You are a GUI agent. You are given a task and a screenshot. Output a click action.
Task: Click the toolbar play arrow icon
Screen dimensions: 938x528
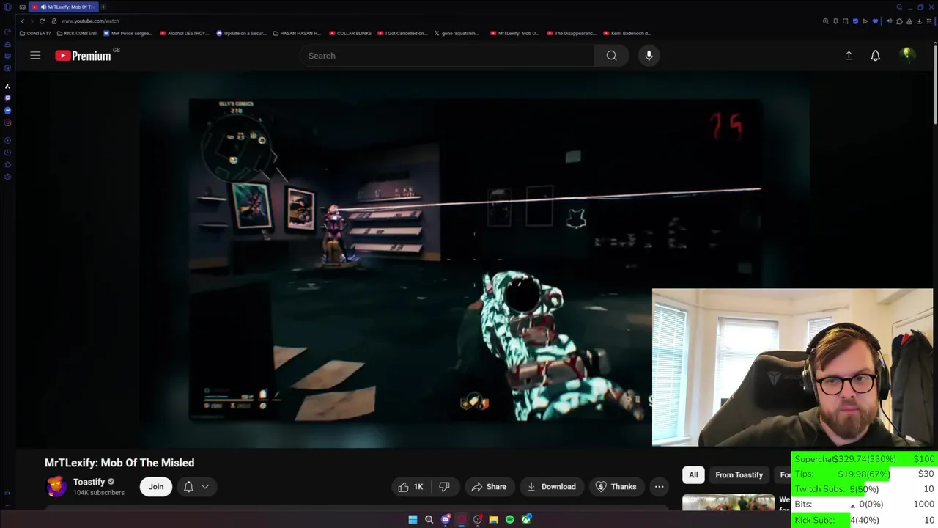(x=865, y=21)
